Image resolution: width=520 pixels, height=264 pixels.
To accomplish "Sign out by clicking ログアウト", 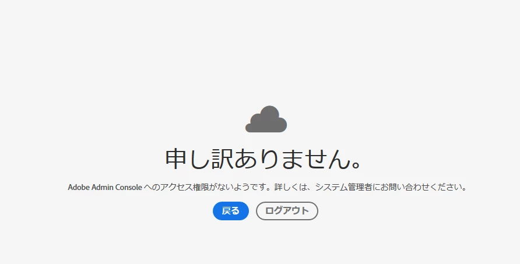I will tap(287, 211).
